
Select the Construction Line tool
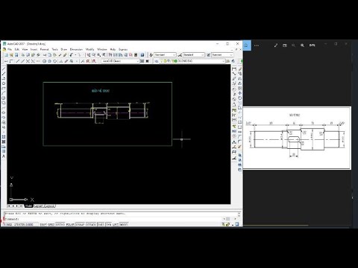[4, 74]
